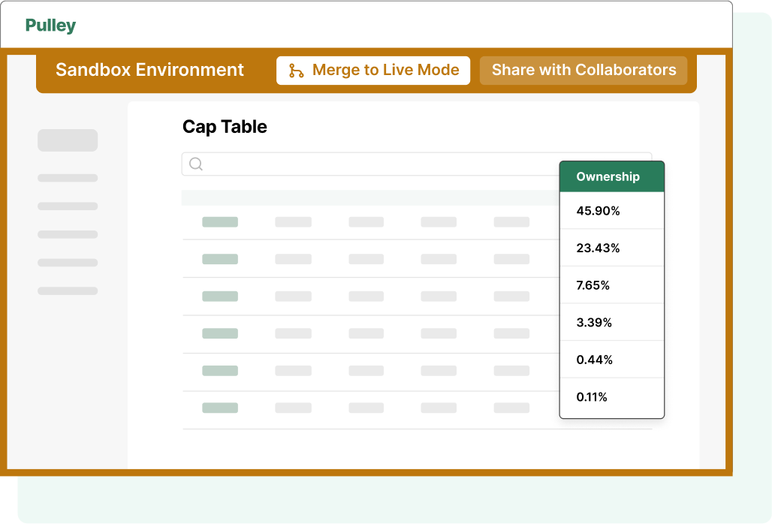Focus the Cap Table search field

375,164
